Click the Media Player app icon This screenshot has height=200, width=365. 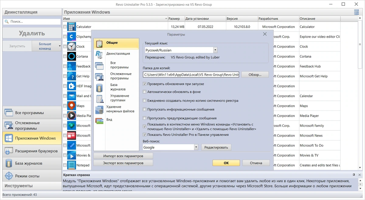tap(71, 116)
